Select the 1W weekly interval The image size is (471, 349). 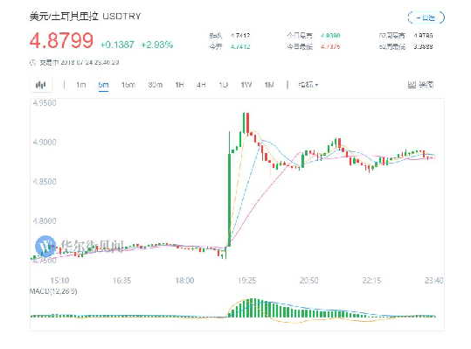246,85
